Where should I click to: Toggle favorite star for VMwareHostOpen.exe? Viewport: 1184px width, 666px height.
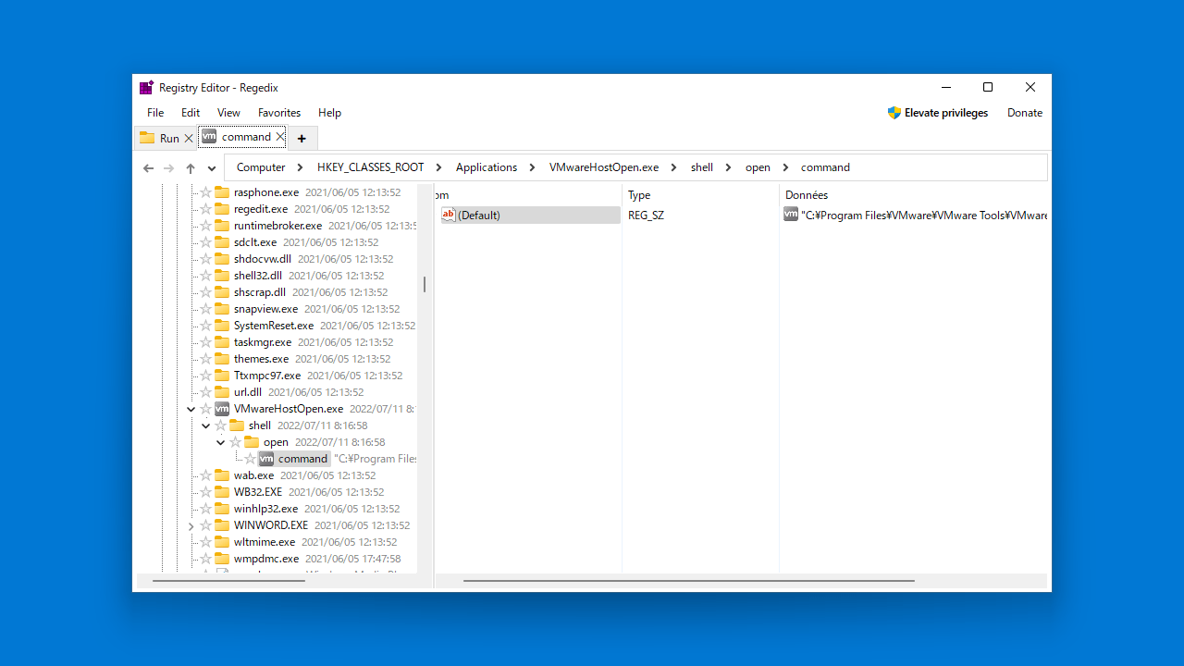click(205, 409)
